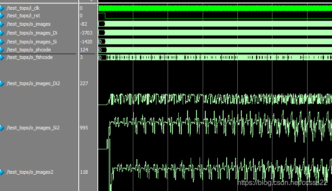Click the i_clk value 0
This screenshot has width=332, height=191.
coord(81,8)
